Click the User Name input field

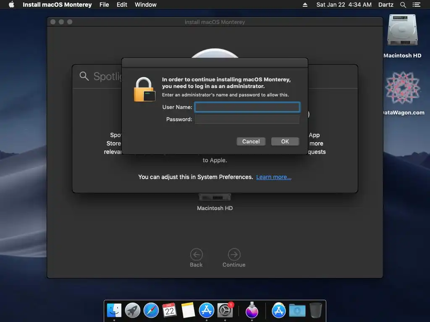247,107
